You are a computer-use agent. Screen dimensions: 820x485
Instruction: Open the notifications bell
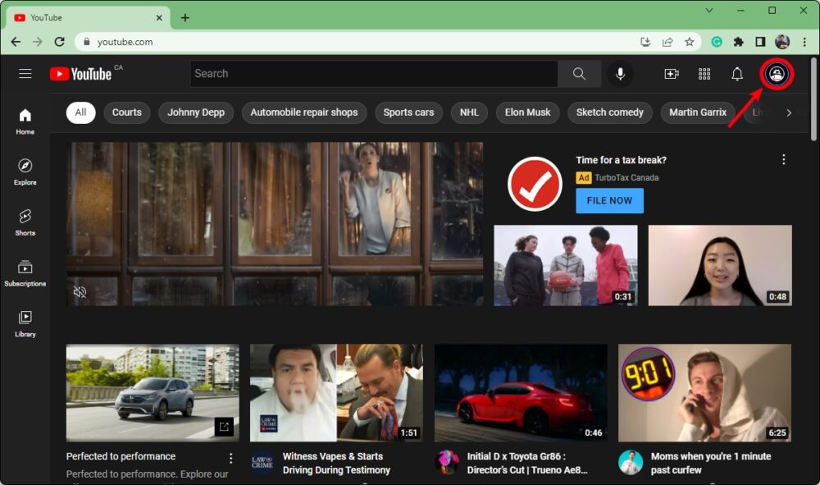[x=737, y=74]
